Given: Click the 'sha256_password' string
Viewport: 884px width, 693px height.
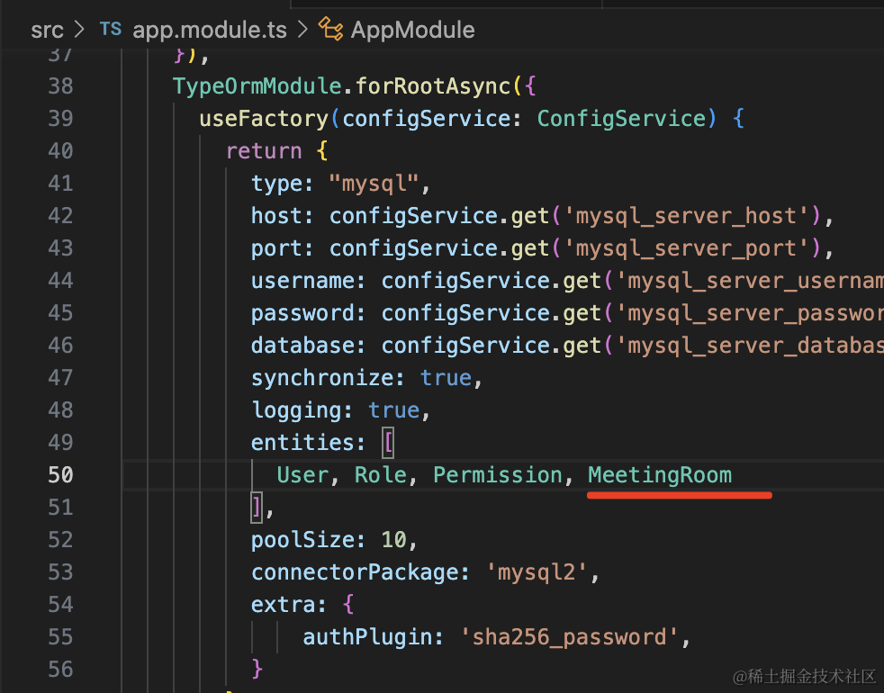Looking at the screenshot, I should (x=570, y=636).
